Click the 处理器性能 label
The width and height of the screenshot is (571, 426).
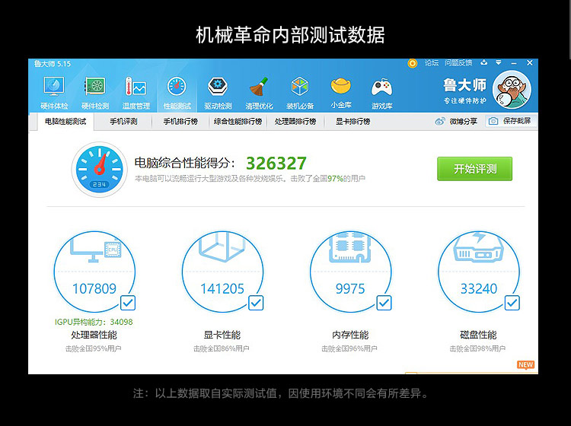[x=94, y=335]
